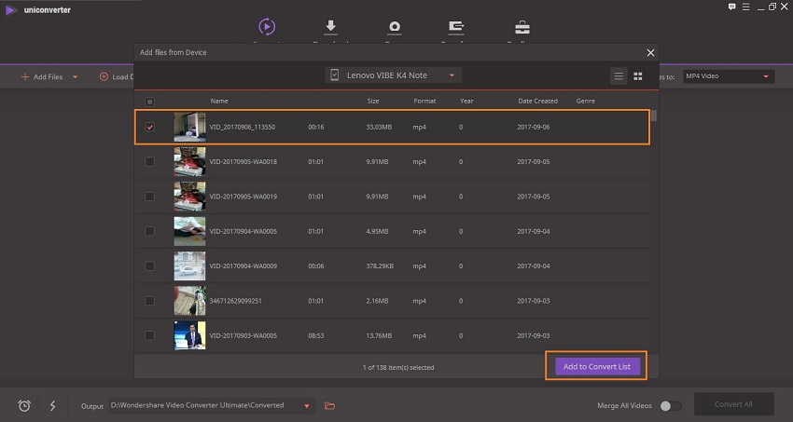Click thumbnail of VID_20170906_113550
The width and height of the screenshot is (793, 422).
pyautogui.click(x=189, y=128)
